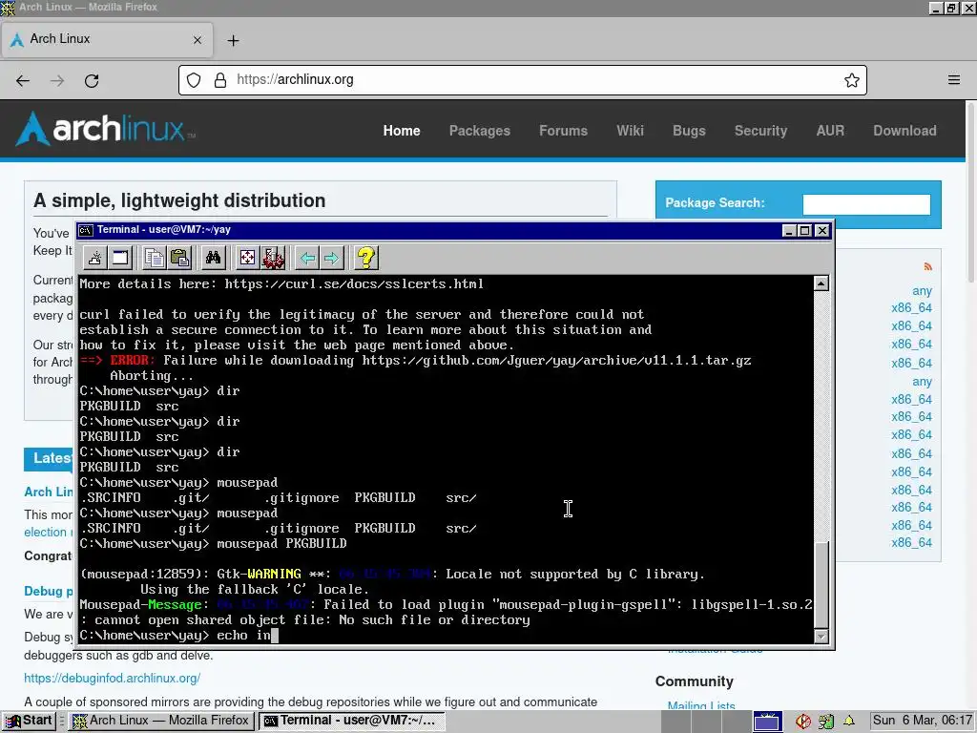This screenshot has height=733, width=977.
Task: Open debuginfod.archlinux.org link
Action: tap(113, 678)
